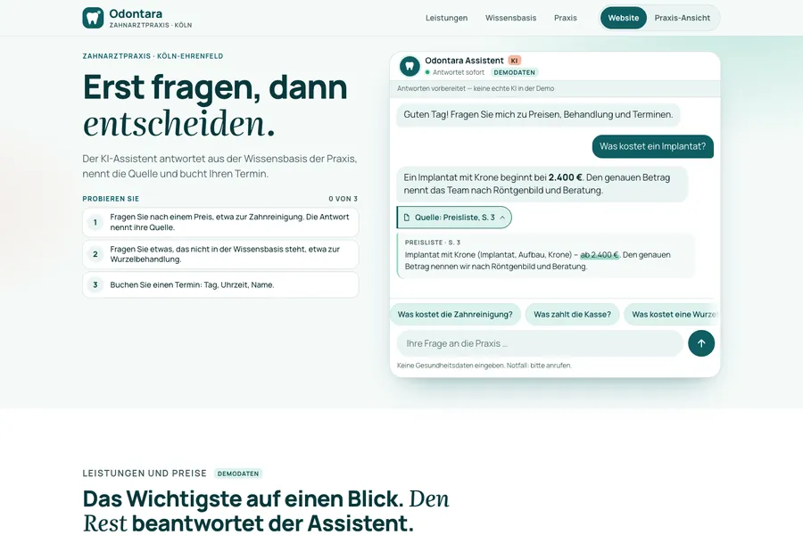Screen dimensions: 803x535
Task: Select suggestion Was zahlt die Kasse?
Action: point(572,315)
